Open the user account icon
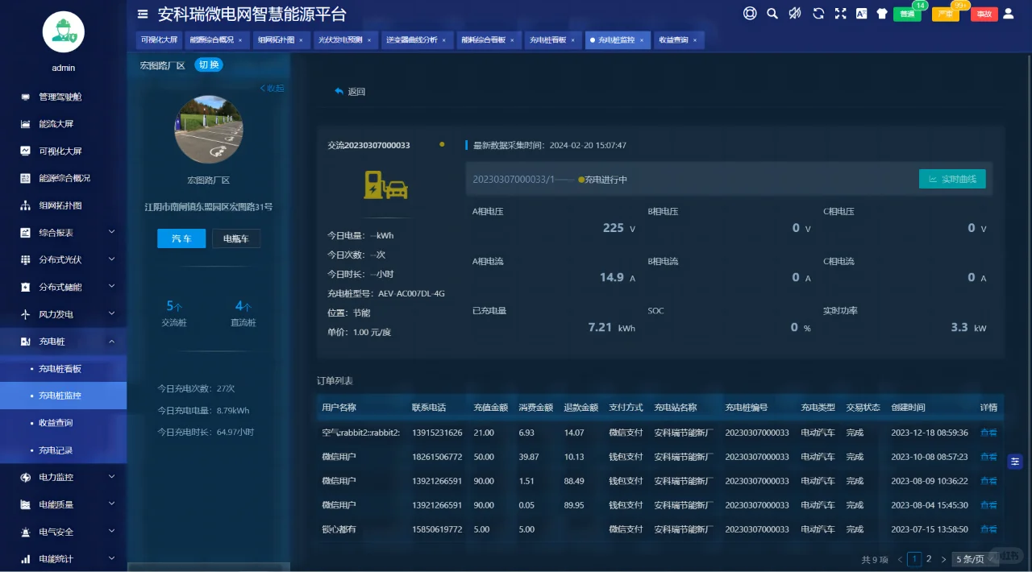Screen dimensions: 1032x572 point(1009,14)
